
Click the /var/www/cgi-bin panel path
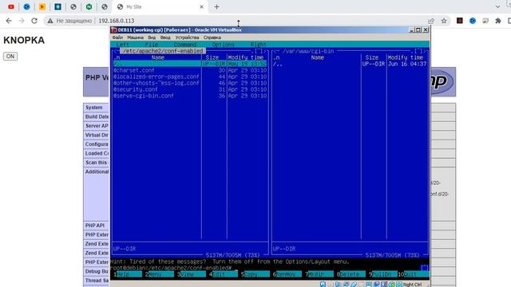pyautogui.click(x=308, y=51)
